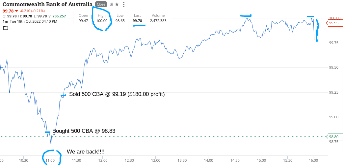Select the 1m interval label
This screenshot has height=165, width=343.
pyautogui.click(x=5, y=21)
